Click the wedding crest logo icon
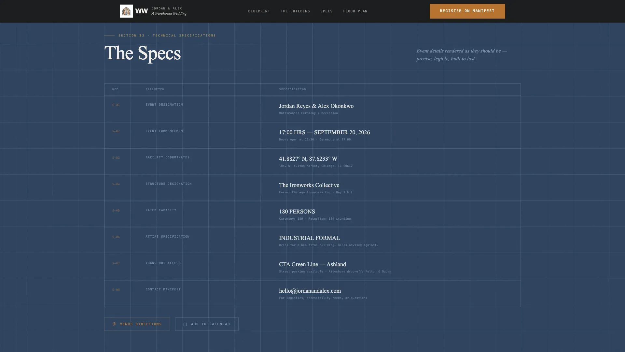 click(126, 11)
